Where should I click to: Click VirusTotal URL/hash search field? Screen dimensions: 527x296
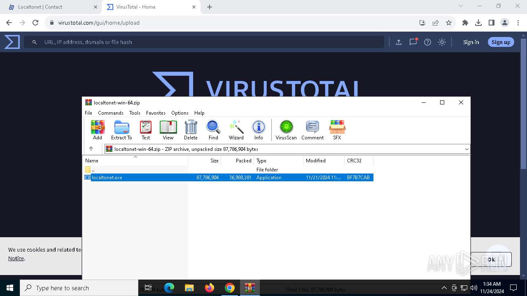204,42
